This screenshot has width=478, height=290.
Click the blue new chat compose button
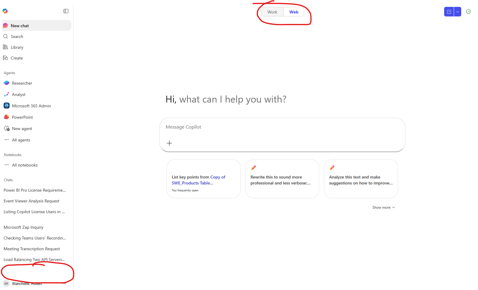pos(449,12)
